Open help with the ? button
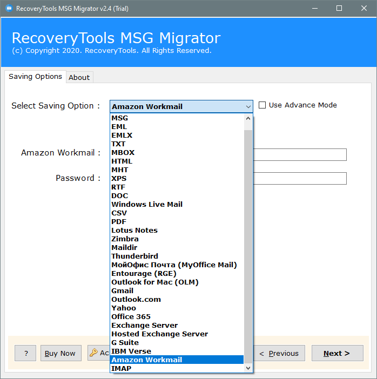 click(x=25, y=353)
